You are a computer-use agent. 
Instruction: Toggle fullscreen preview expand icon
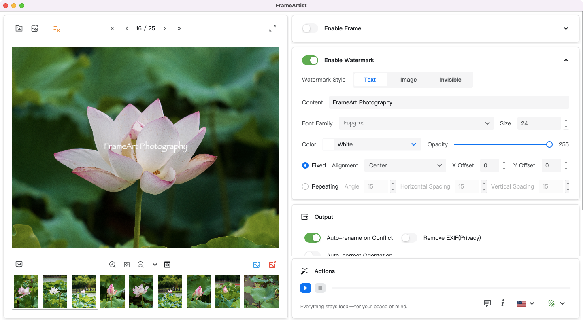(272, 28)
